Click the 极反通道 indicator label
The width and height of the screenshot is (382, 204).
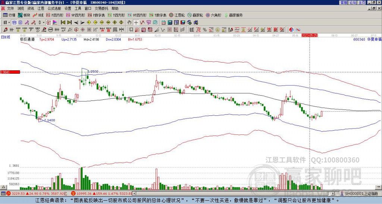pyautogui.click(x=28, y=39)
